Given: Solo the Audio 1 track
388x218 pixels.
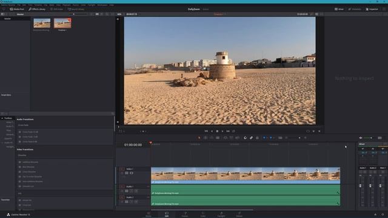Looking at the screenshot, I should point(132,191).
